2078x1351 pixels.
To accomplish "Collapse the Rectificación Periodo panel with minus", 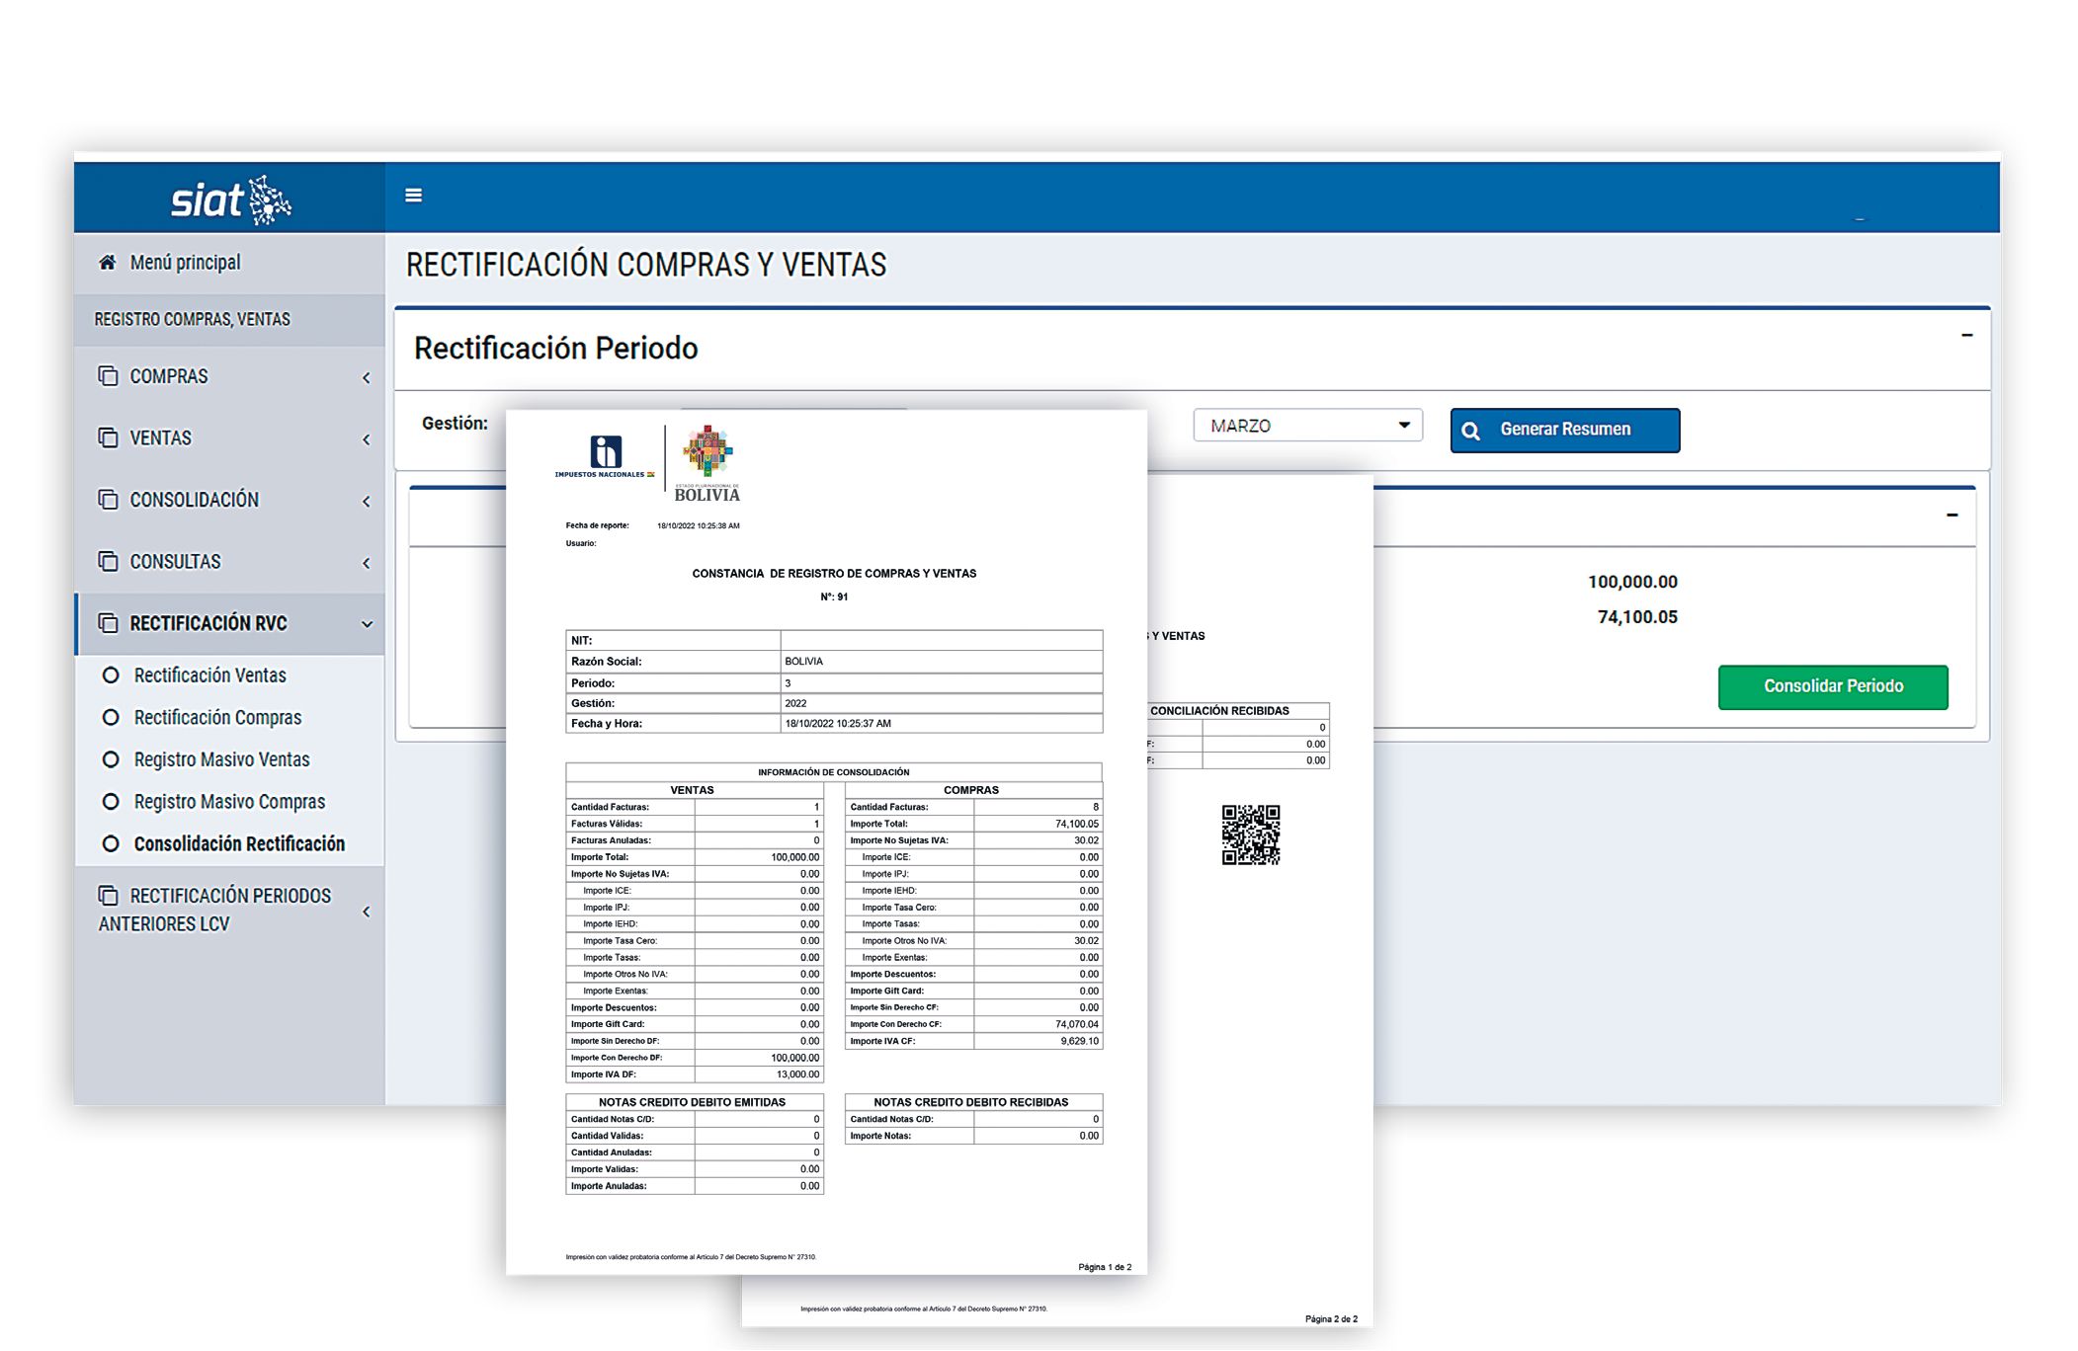I will pos(1966,336).
